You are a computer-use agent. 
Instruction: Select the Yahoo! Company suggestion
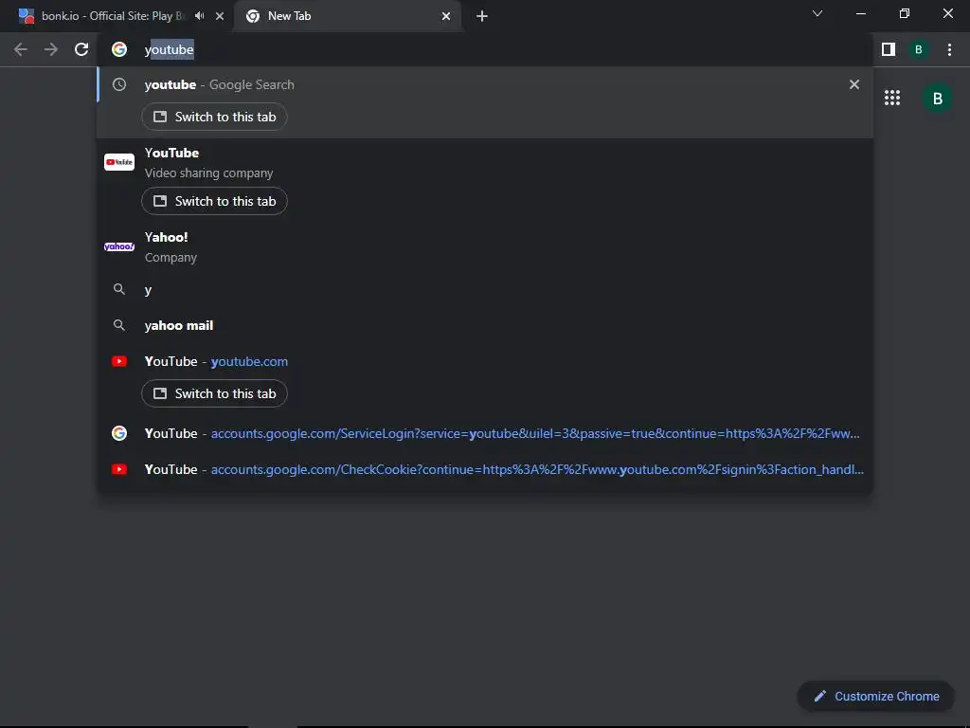(485, 247)
